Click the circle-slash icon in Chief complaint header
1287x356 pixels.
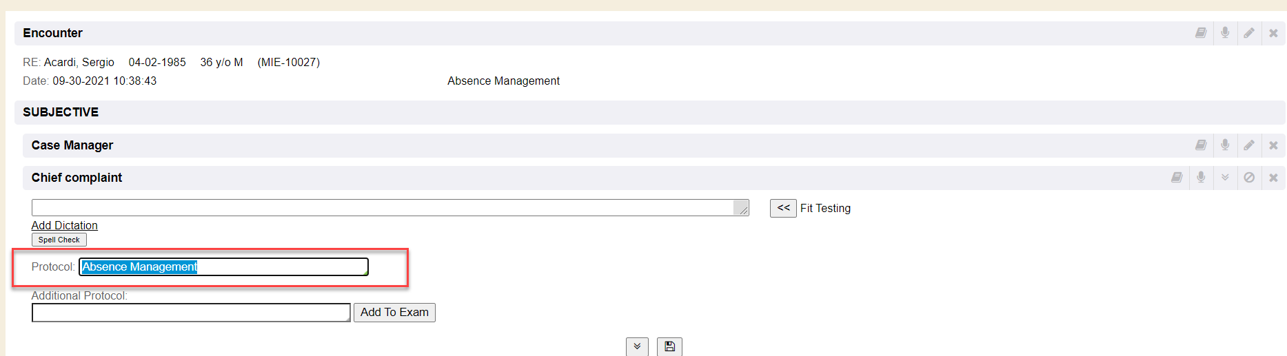coord(1249,178)
